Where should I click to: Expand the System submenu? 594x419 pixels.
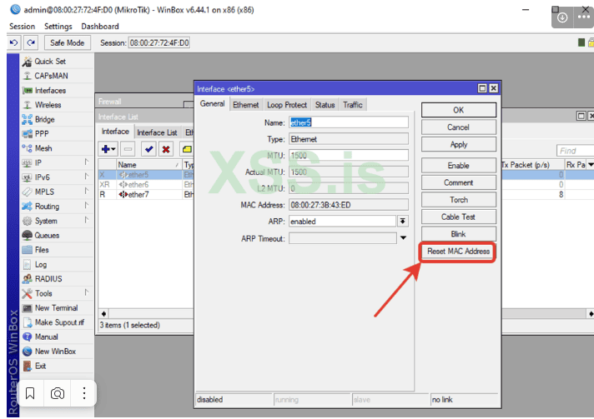[x=87, y=220]
